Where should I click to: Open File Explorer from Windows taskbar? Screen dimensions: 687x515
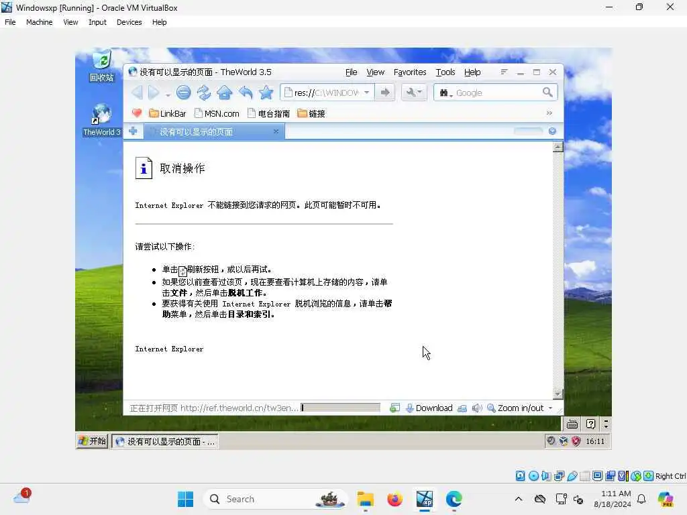tap(365, 499)
